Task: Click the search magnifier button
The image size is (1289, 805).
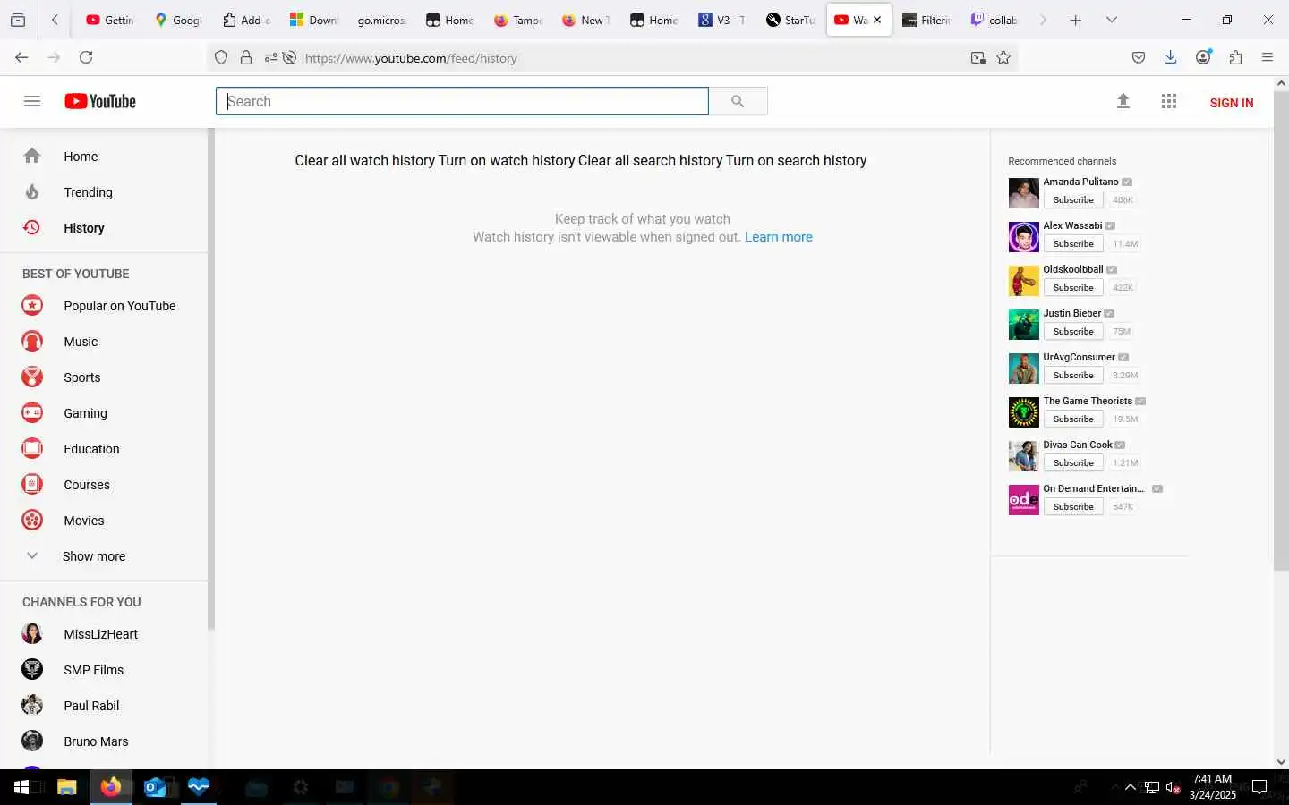Action: tap(738, 101)
